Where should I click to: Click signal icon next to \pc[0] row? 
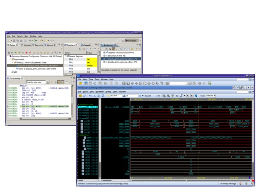pyautogui.click(x=82, y=121)
